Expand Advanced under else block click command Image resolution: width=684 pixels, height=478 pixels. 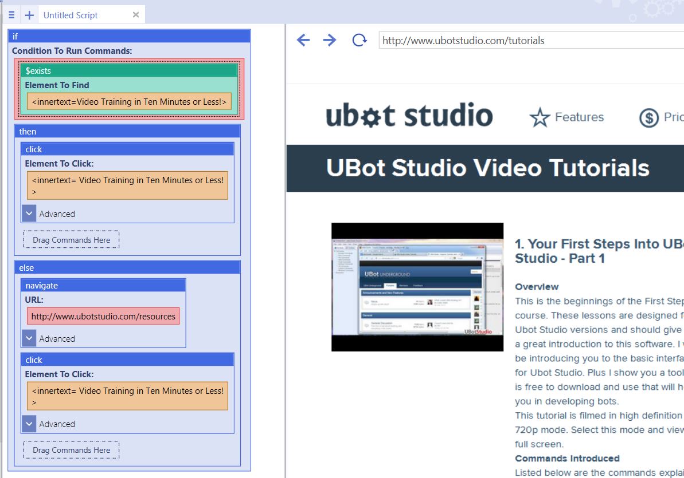[x=29, y=424]
